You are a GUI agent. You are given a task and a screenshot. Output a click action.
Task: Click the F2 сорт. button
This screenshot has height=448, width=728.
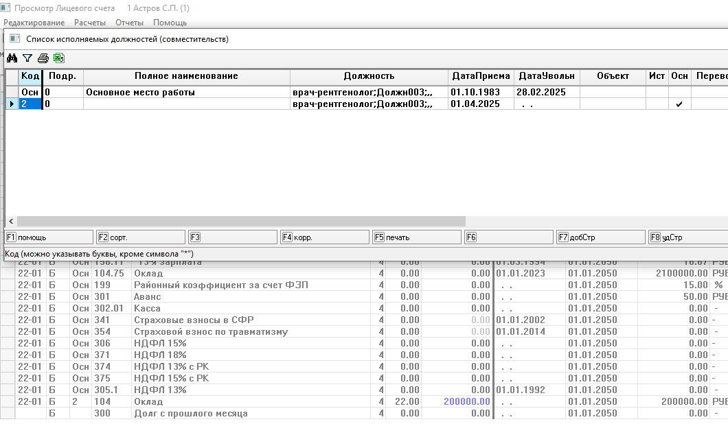[140, 237]
